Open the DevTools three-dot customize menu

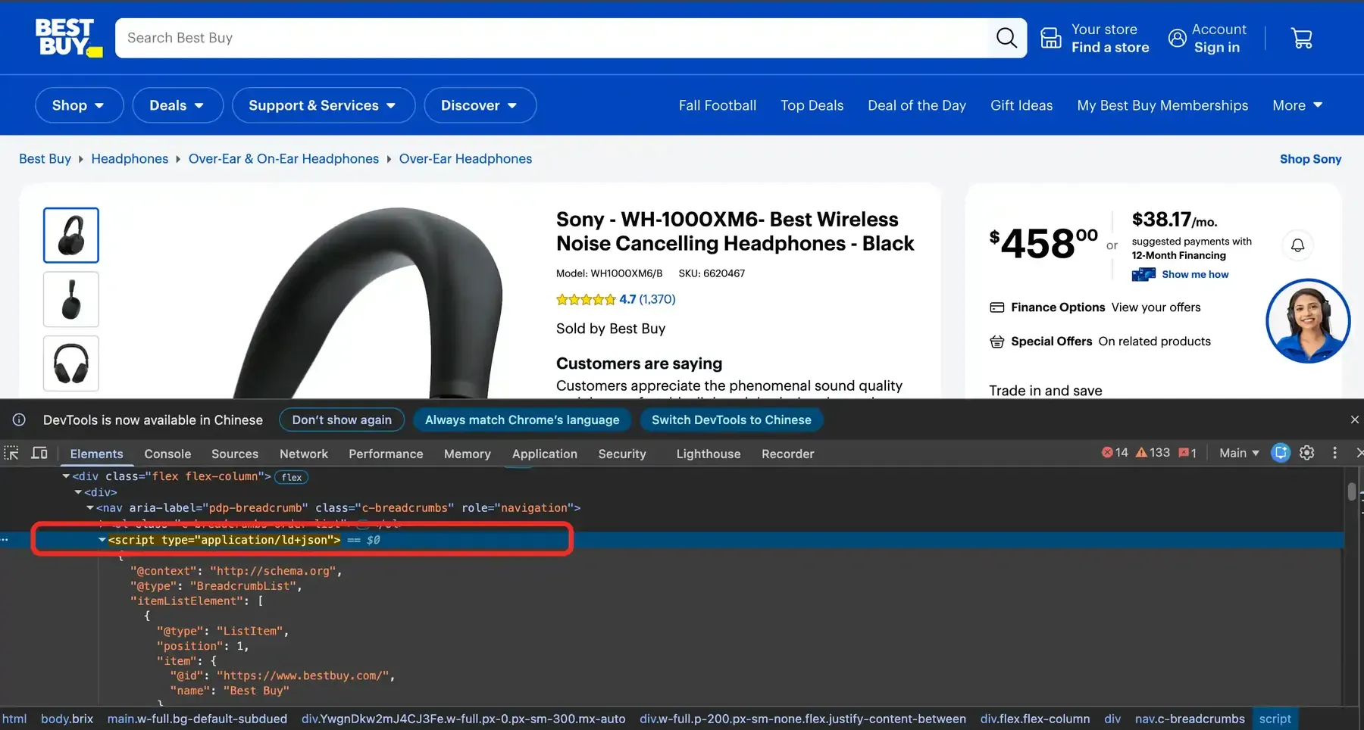pos(1334,453)
